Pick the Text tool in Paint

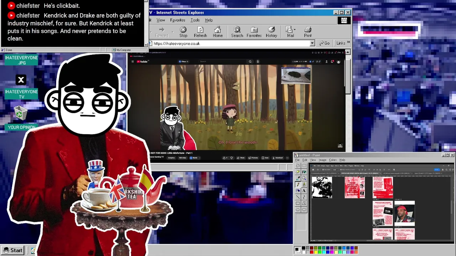pos(304,191)
